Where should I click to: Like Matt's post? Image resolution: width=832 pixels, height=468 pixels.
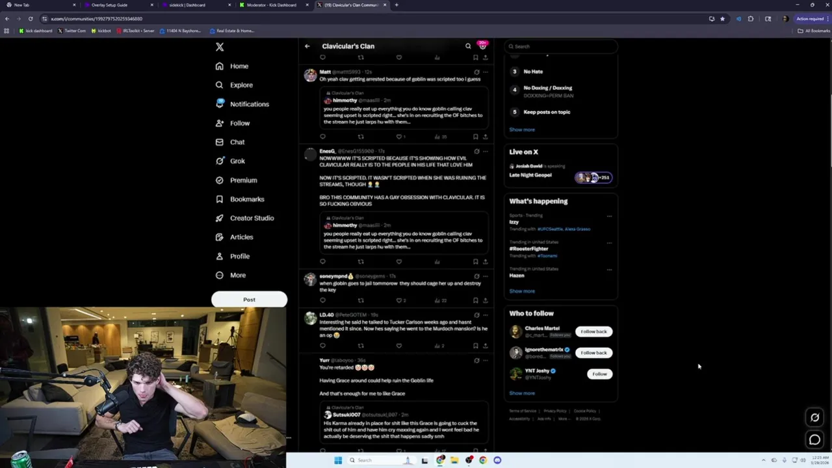point(400,136)
